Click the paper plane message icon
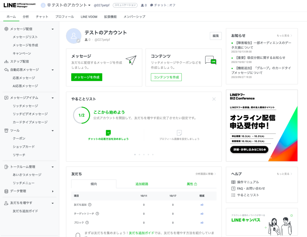Image resolution: width=307 pixels, height=237 pixels. click(x=131, y=60)
